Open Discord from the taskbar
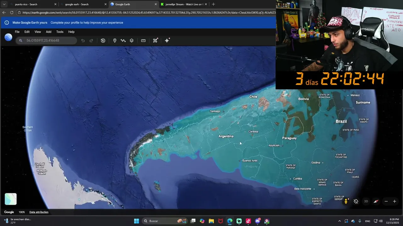Image resolution: width=403 pixels, height=226 pixels. 258,221
